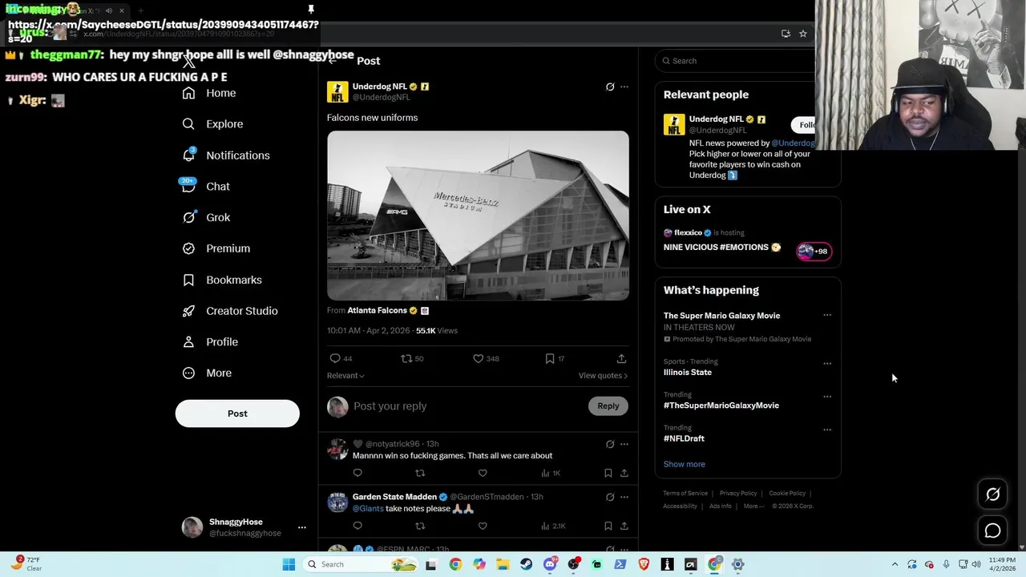1026x577 pixels.
Task: Click Grok icon on Underdog NFL post
Action: pos(610,87)
